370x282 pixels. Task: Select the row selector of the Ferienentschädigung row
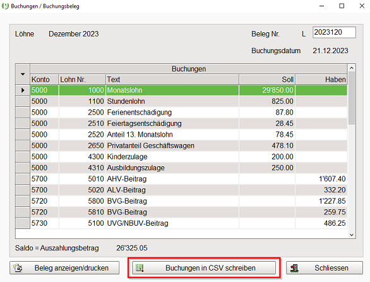pos(23,113)
